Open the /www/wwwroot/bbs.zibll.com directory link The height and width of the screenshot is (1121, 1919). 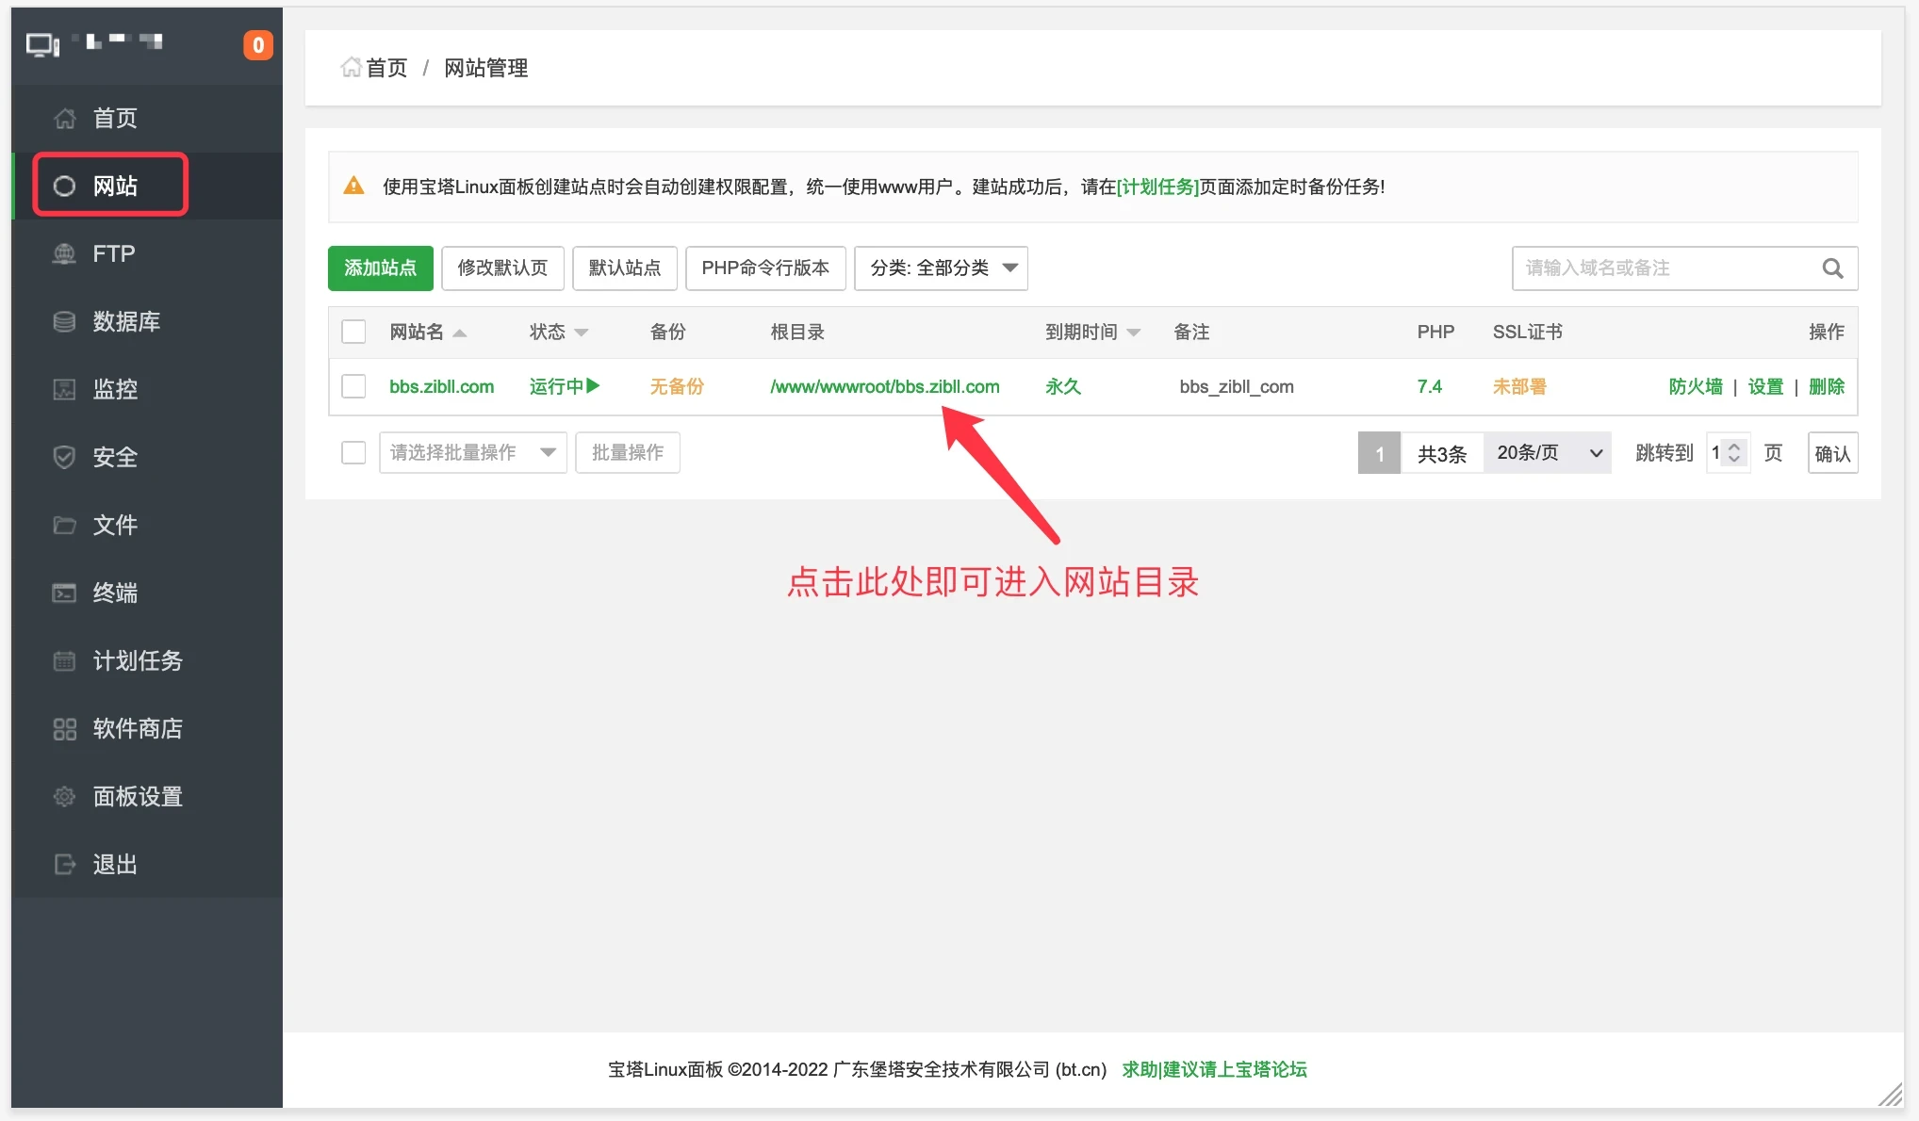pos(884,386)
